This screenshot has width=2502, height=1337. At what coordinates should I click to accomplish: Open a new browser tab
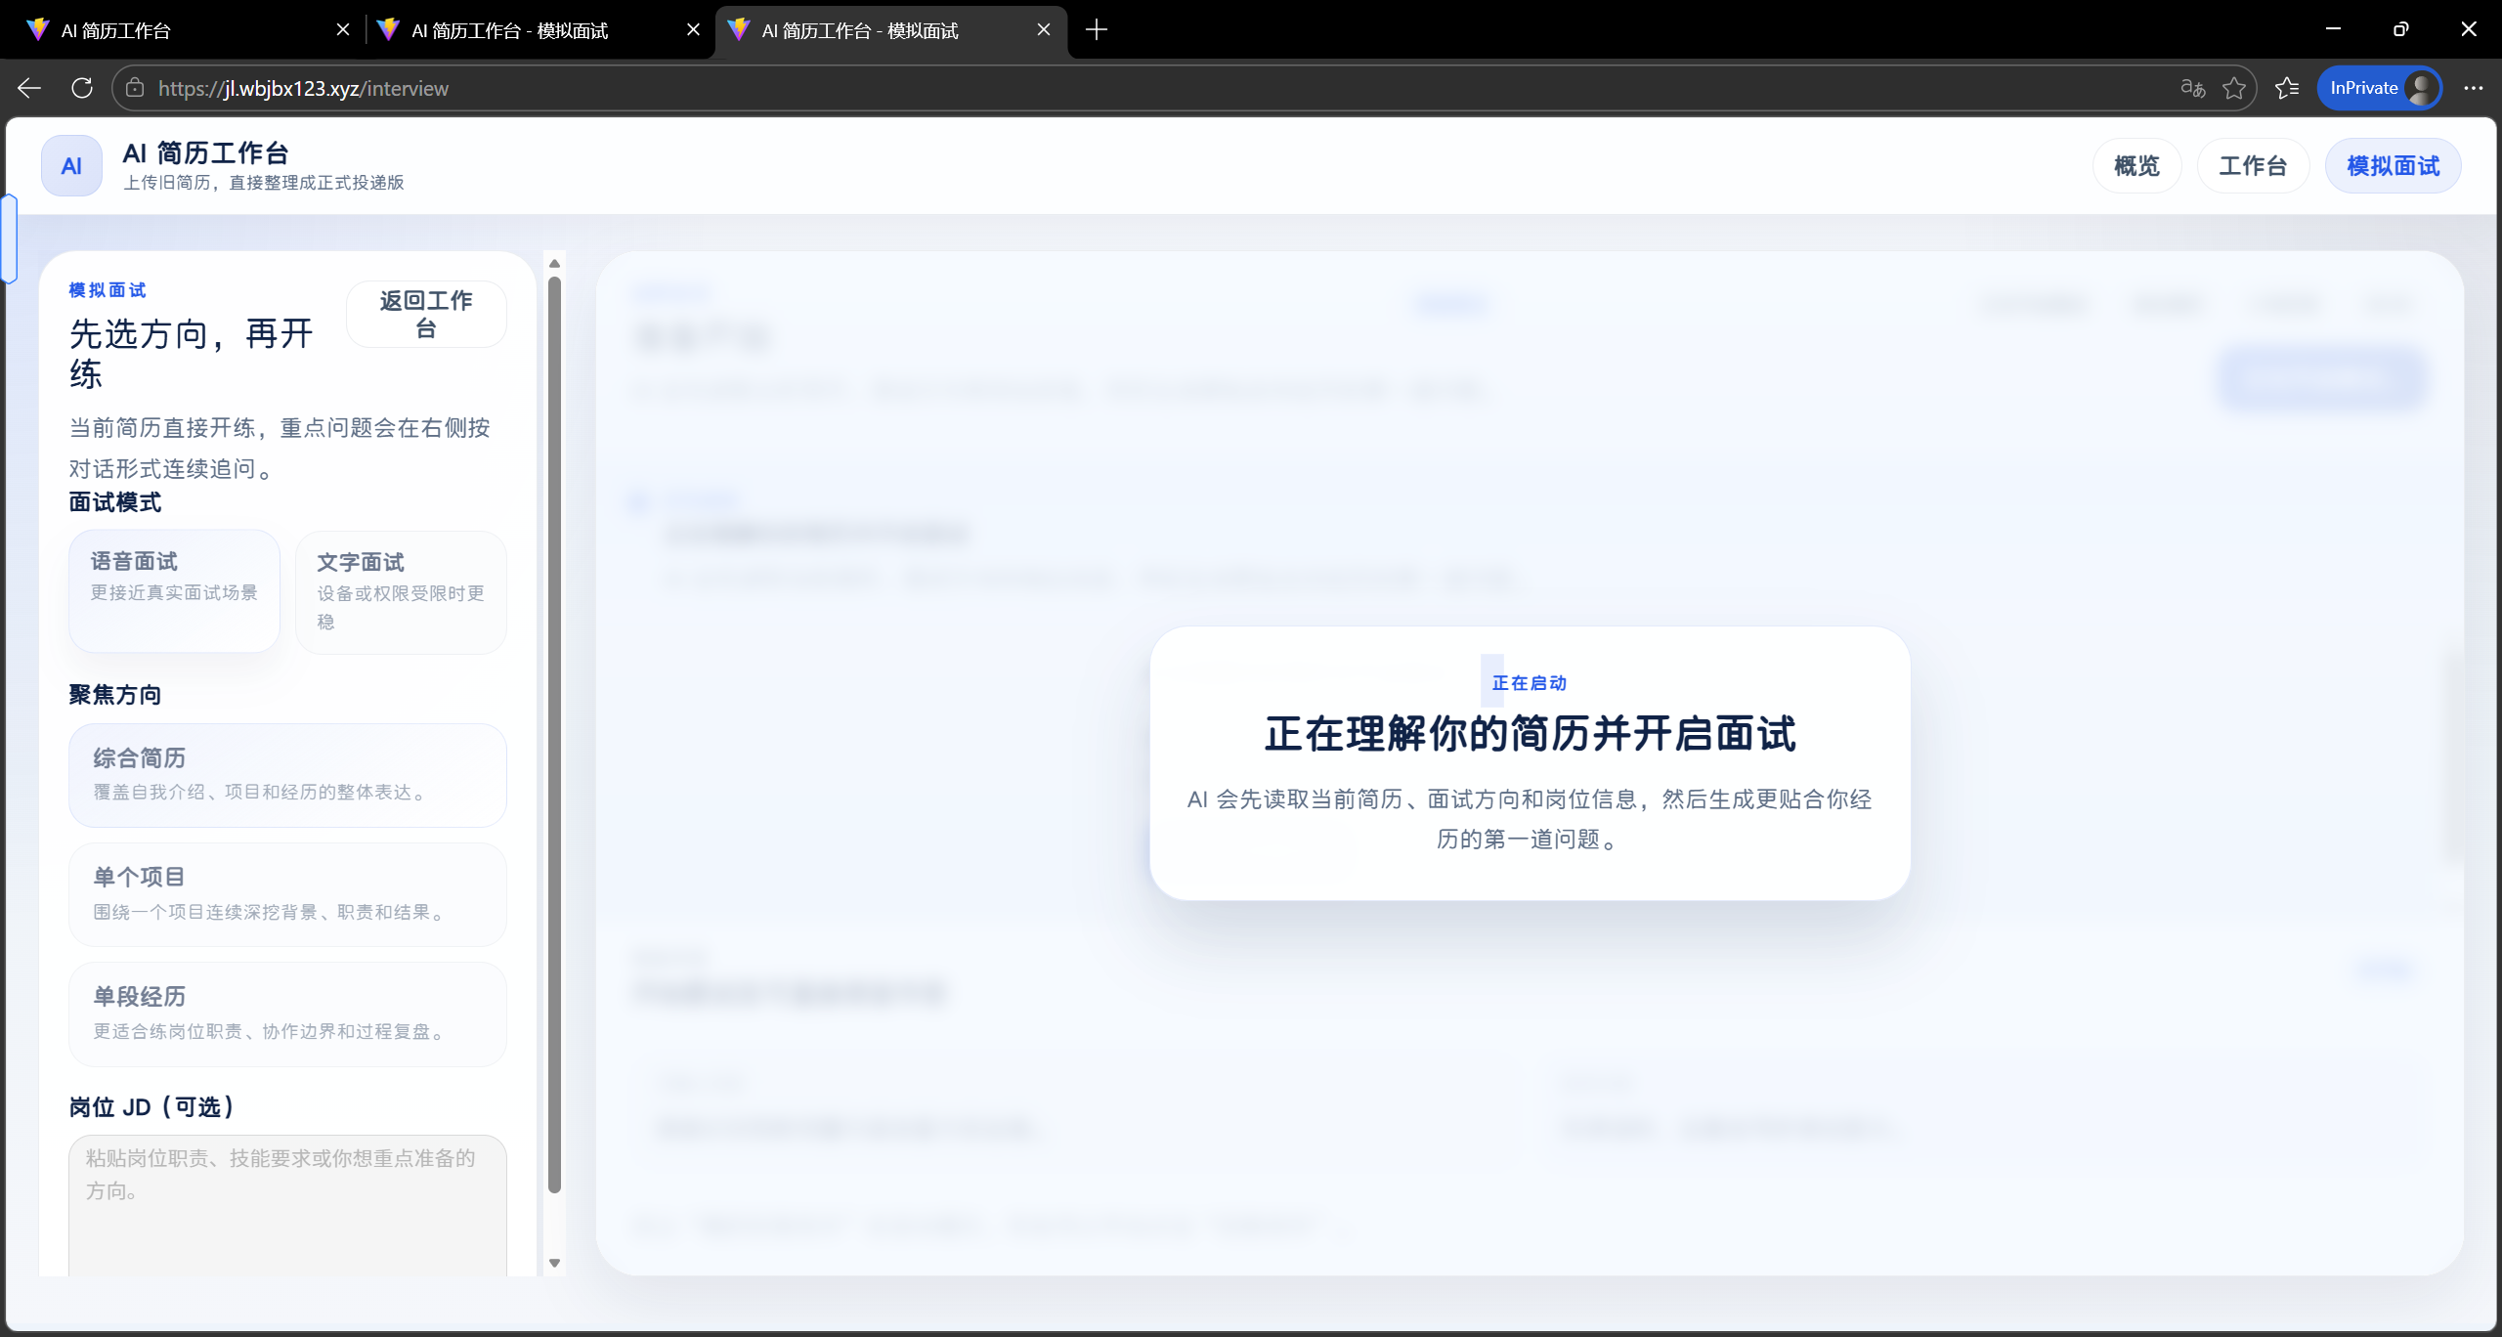tap(1097, 30)
